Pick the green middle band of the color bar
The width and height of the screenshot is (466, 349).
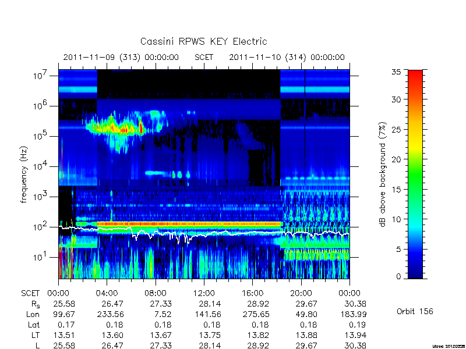coord(415,175)
